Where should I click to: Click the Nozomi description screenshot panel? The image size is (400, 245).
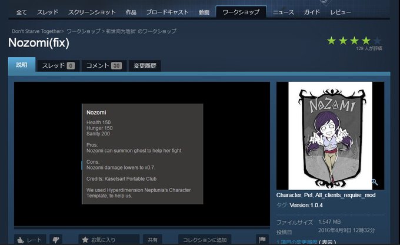(x=142, y=154)
